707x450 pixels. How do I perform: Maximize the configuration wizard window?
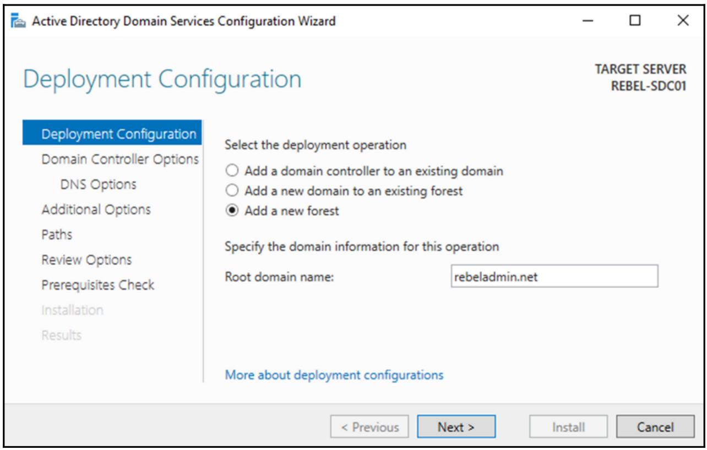(x=635, y=21)
